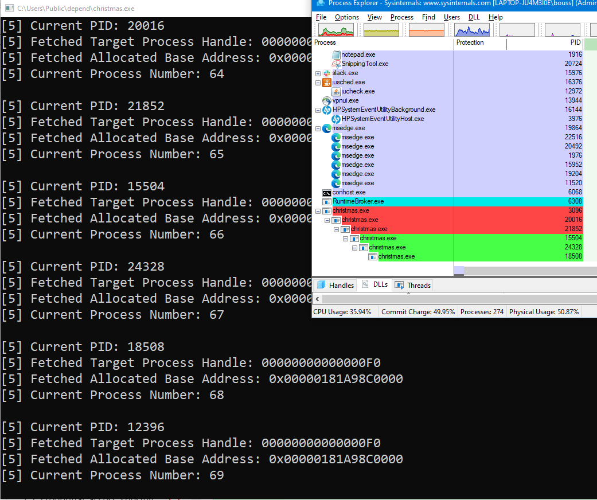Open the File menu in Process Explorer
This screenshot has width=597, height=500.
[x=321, y=17]
